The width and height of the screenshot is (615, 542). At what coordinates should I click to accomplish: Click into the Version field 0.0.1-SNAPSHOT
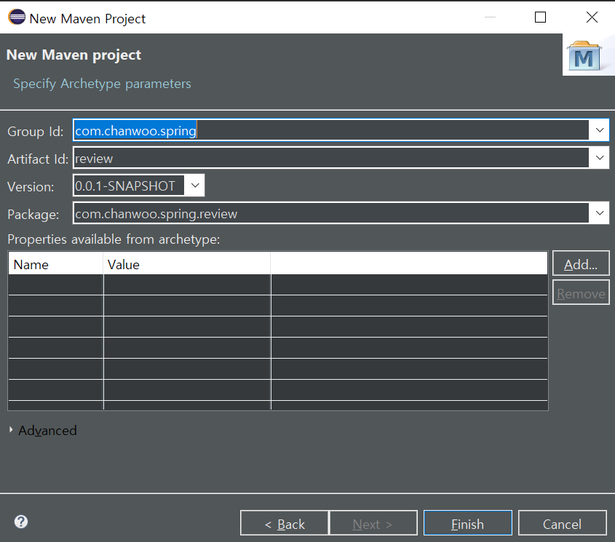click(129, 186)
